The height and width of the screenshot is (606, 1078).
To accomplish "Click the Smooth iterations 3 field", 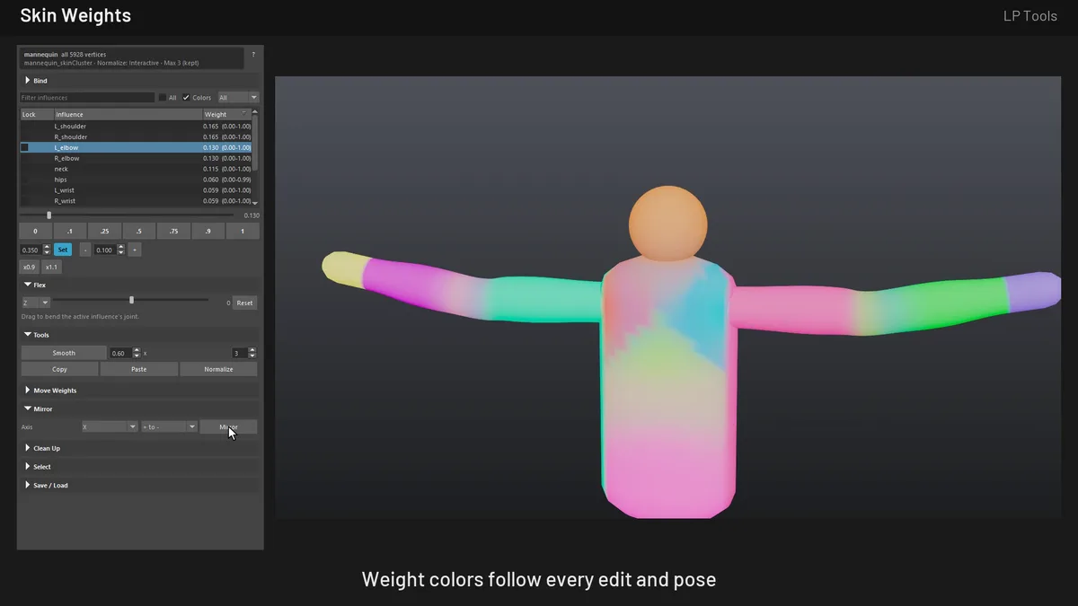I will 239,354.
